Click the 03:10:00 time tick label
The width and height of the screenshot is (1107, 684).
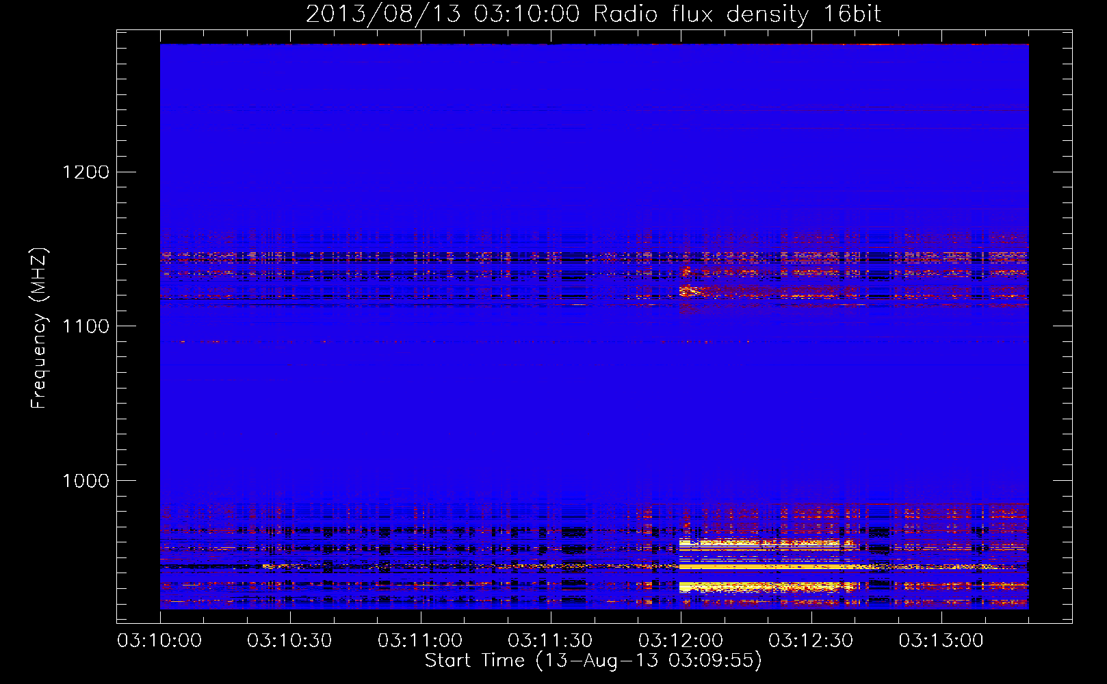(x=159, y=641)
